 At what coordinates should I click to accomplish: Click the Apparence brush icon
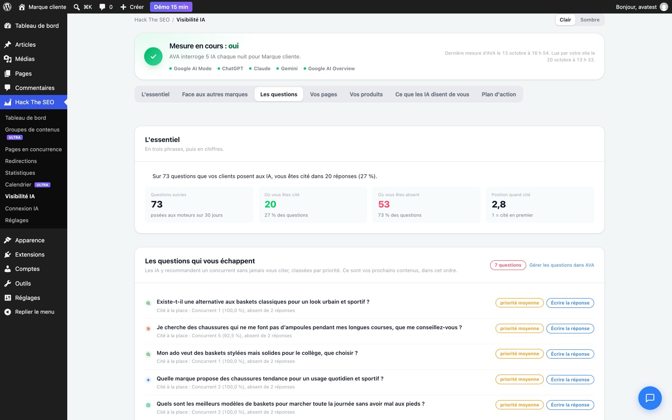point(7,240)
